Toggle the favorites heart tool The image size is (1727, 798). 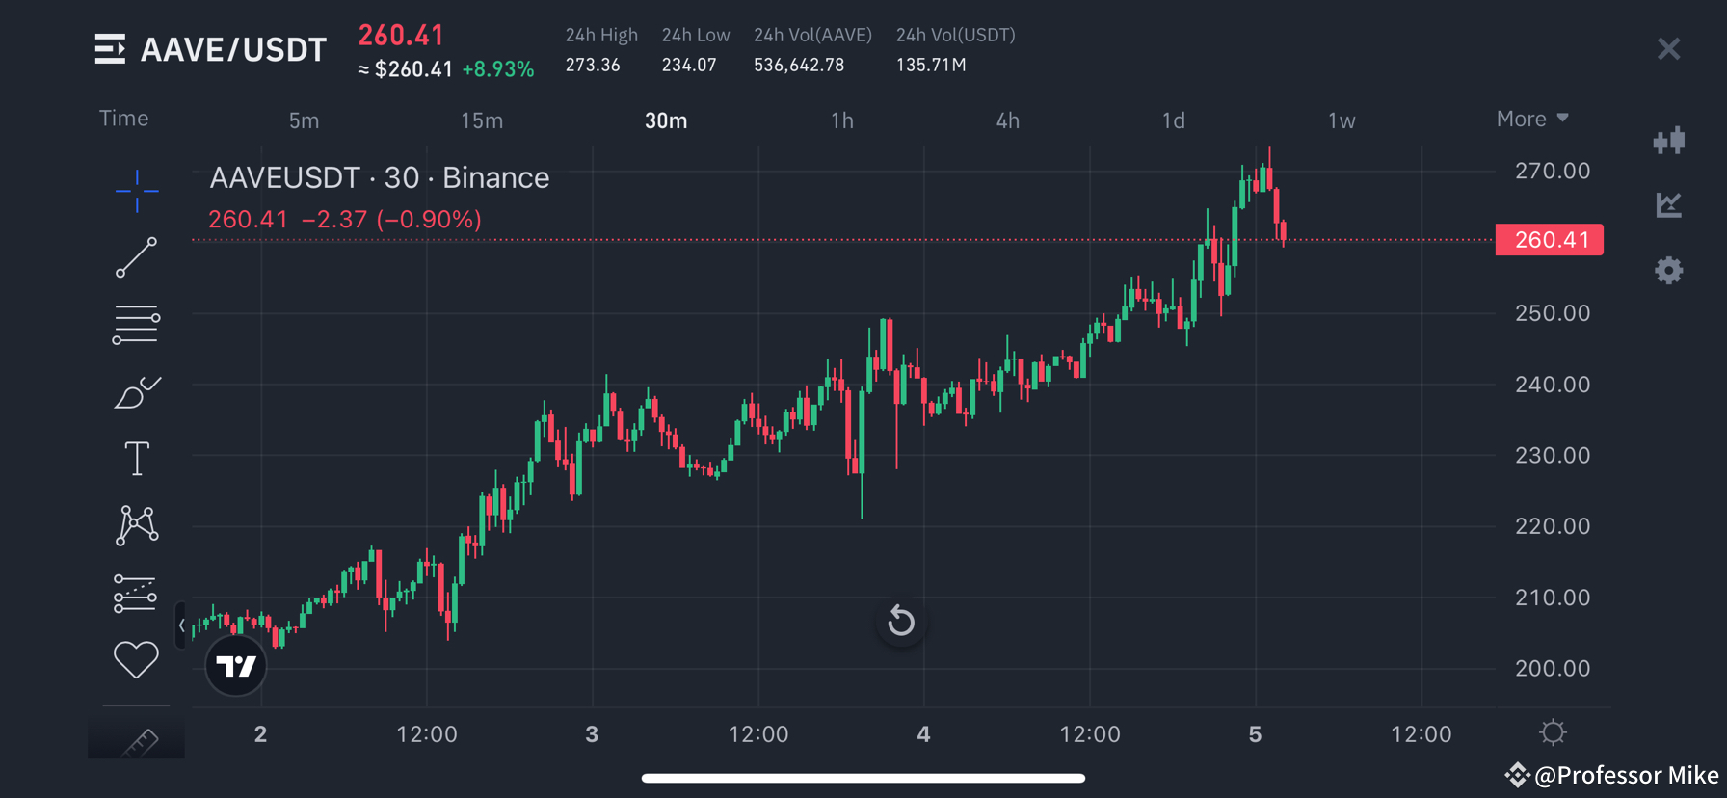[x=136, y=659]
